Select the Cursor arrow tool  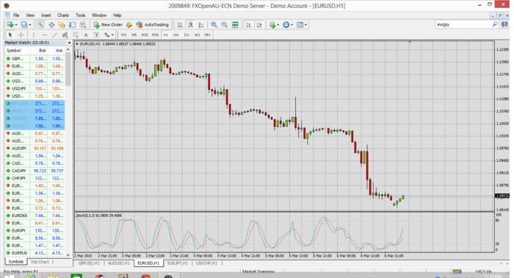[x=10, y=35]
